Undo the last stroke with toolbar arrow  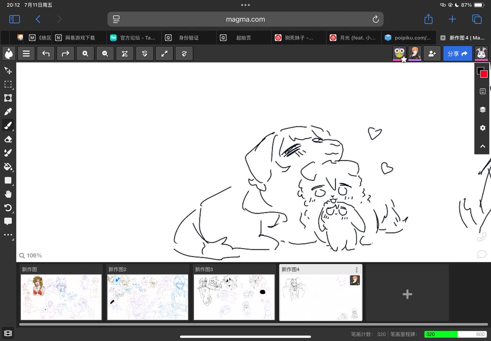point(46,54)
